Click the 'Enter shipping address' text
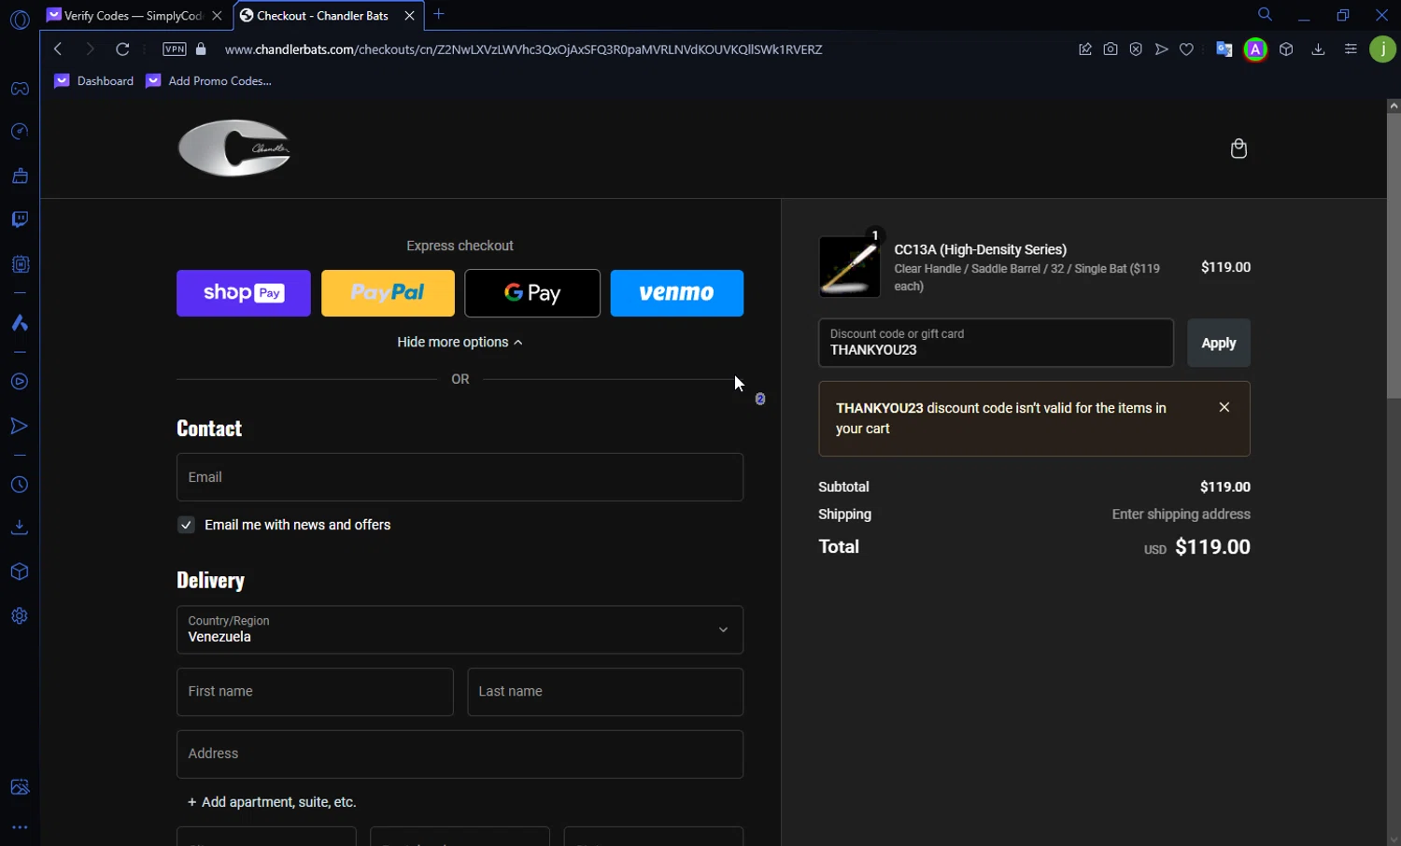 (1181, 515)
